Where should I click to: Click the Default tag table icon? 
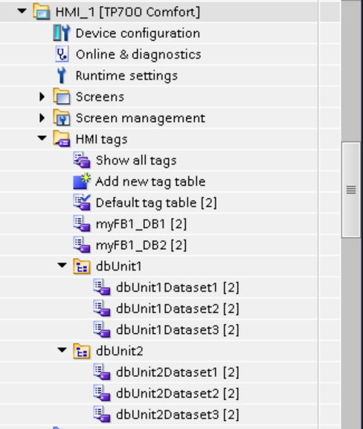pos(82,202)
